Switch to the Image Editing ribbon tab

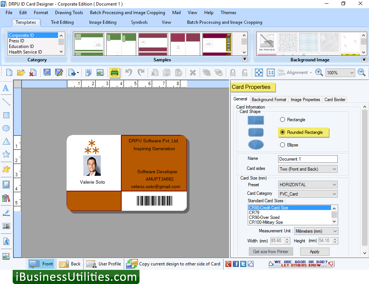pos(103,22)
